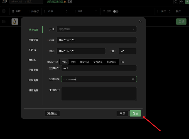
Task: Check the select-all checkbox in table header
Action: [4, 11]
